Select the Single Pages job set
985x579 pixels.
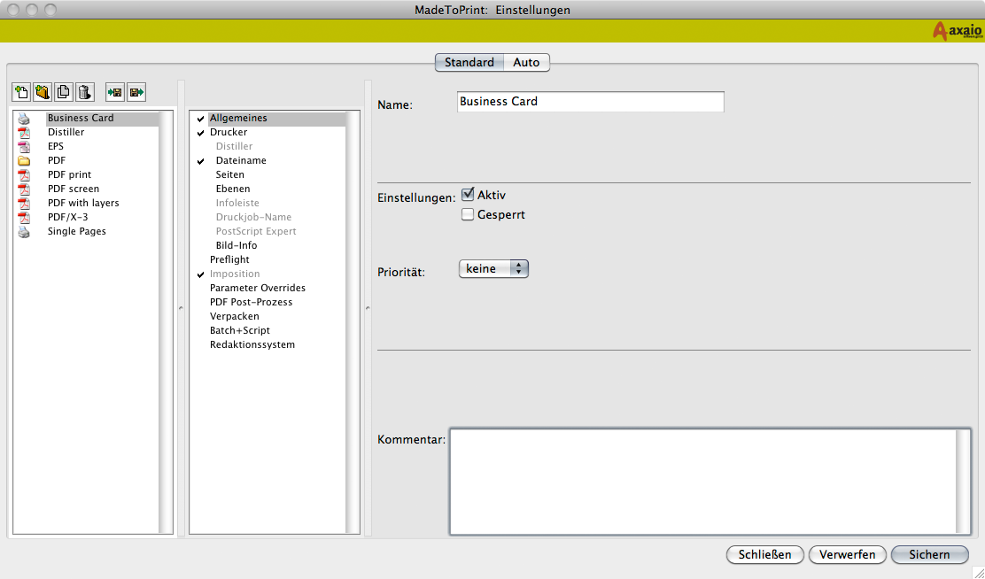[77, 231]
